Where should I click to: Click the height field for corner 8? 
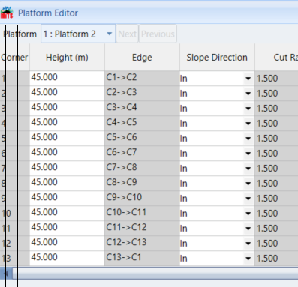pos(67,184)
